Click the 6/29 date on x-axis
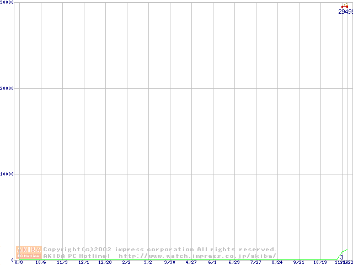This screenshot has width=353, height=265. click(x=234, y=262)
